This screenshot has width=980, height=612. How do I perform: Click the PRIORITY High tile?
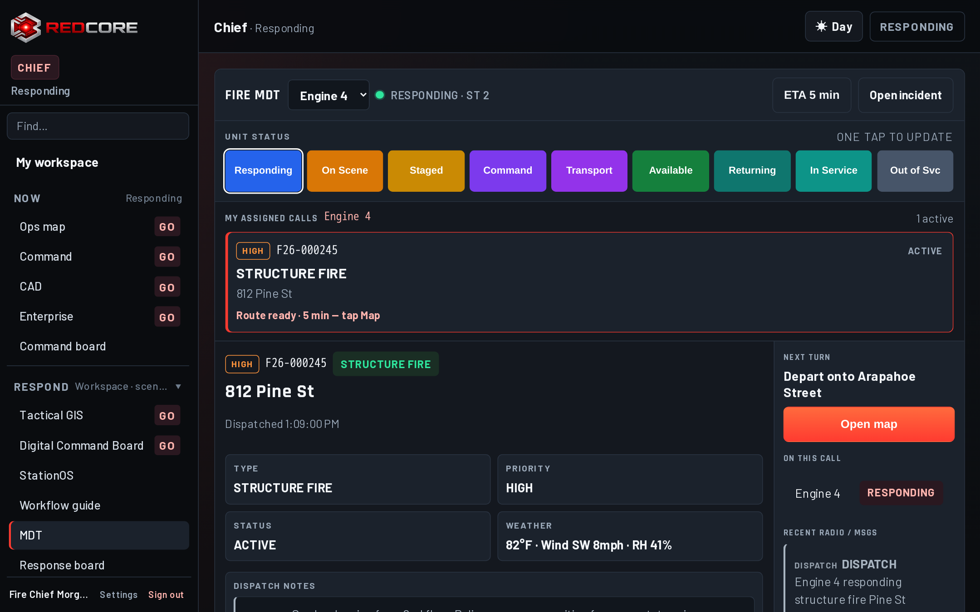click(x=630, y=479)
